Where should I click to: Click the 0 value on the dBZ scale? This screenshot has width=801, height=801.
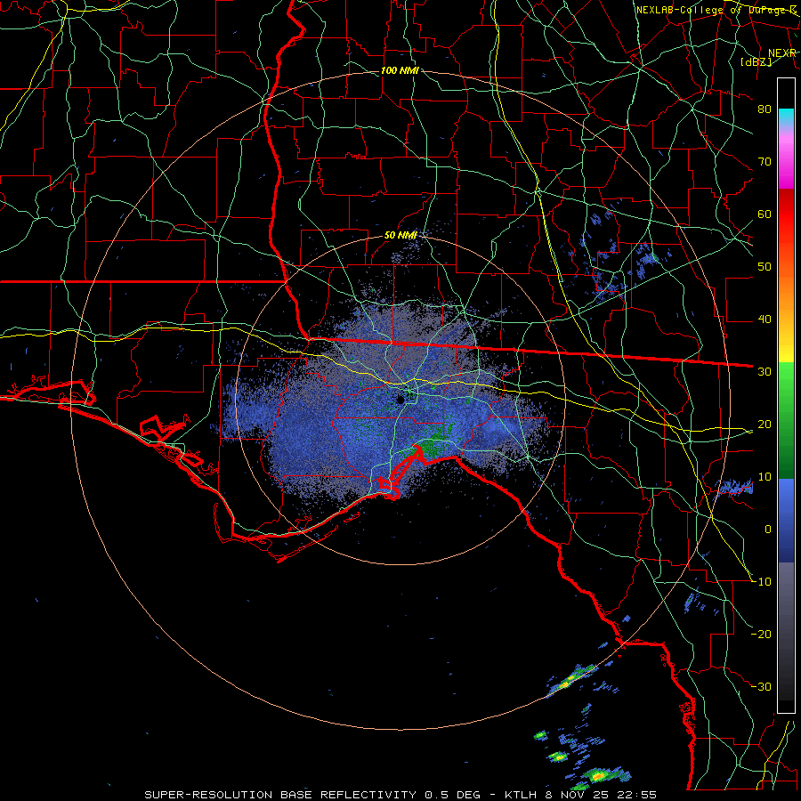pyautogui.click(x=768, y=530)
